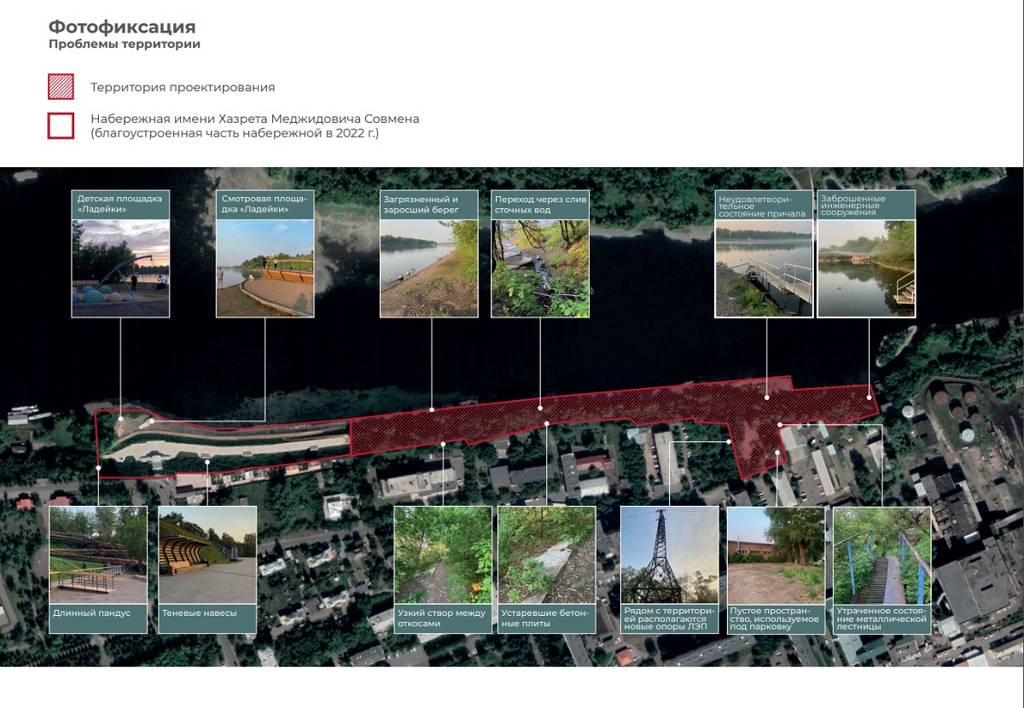The width and height of the screenshot is (1024, 708).
Task: Open the Детская площадка «Ладейки» photo
Action: [x=120, y=268]
